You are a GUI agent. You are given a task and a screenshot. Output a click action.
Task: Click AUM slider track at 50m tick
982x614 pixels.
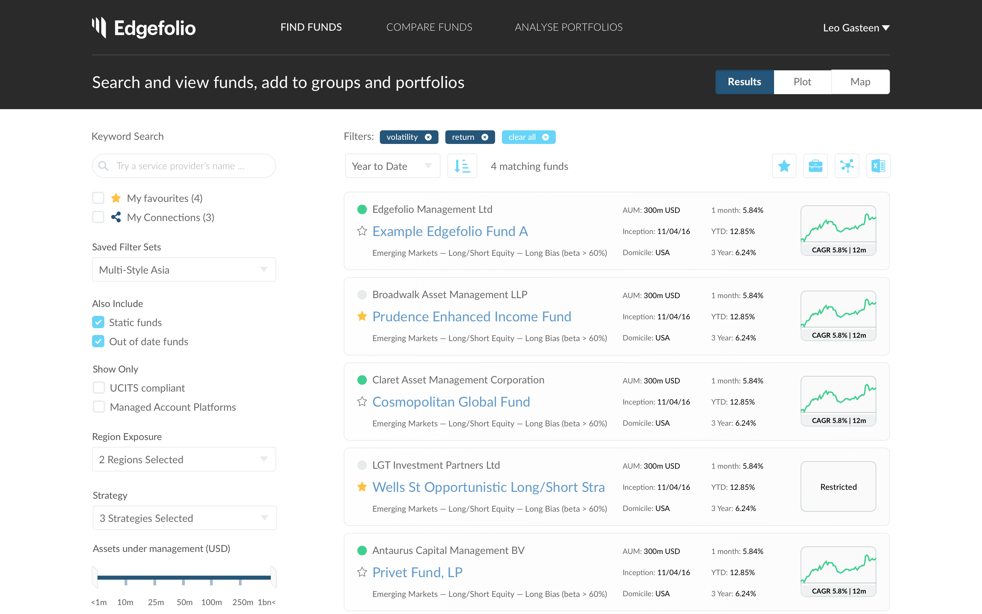(183, 578)
